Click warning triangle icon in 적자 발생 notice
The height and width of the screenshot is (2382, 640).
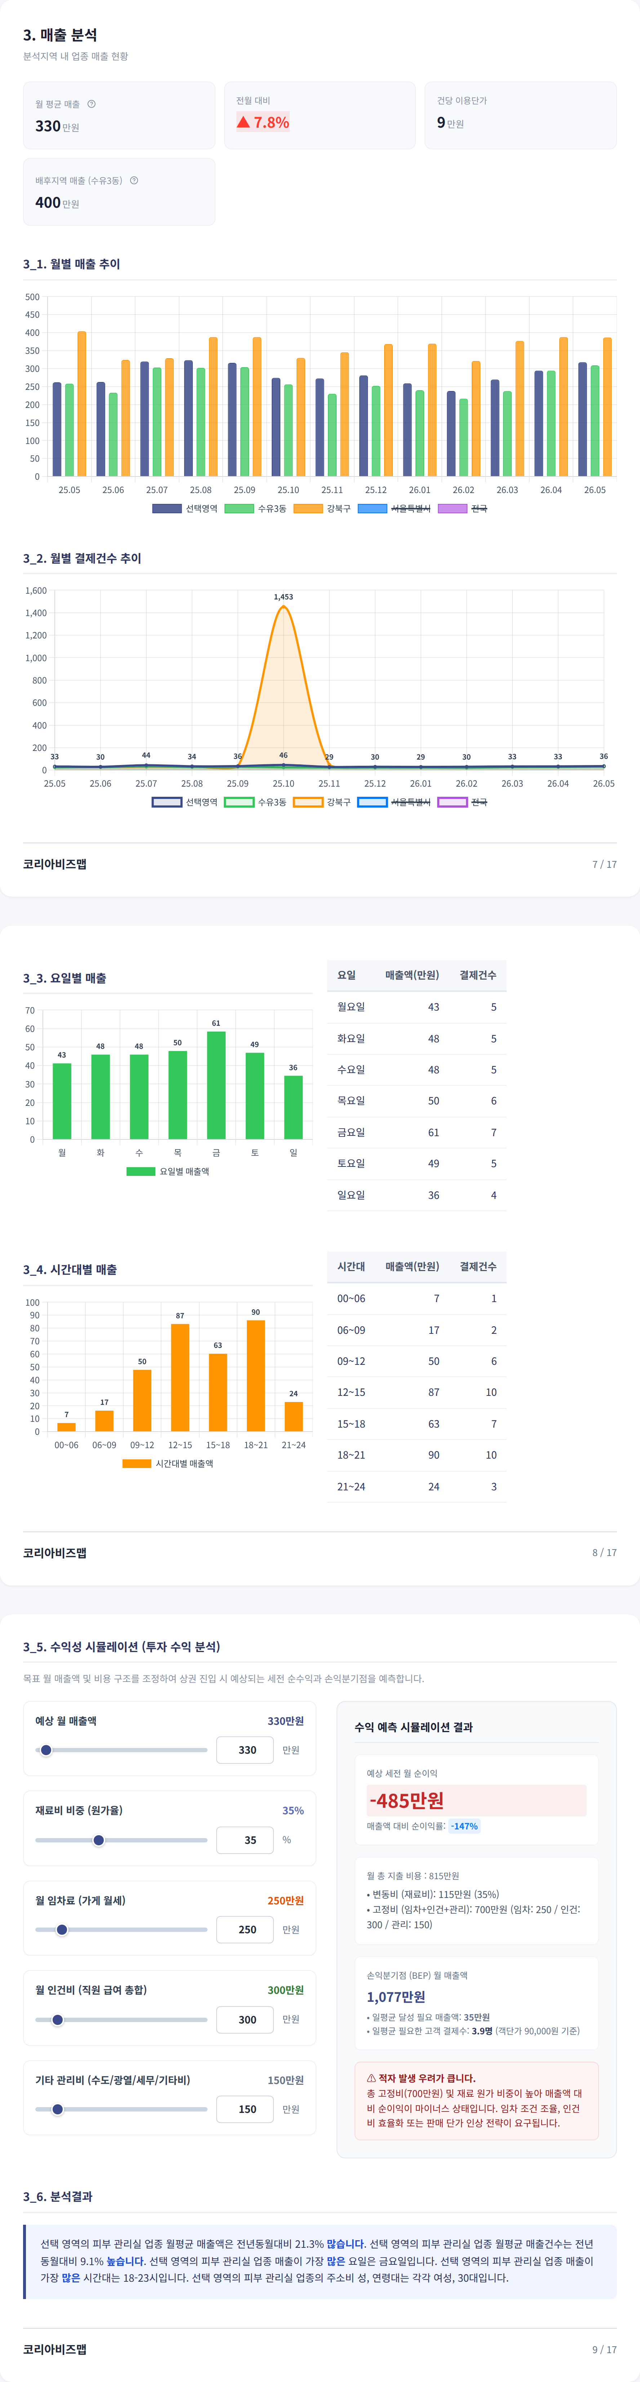[x=371, y=2078]
